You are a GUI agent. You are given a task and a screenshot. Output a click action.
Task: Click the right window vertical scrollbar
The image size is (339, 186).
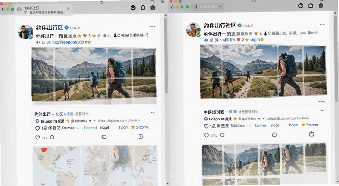pyautogui.click(x=336, y=58)
